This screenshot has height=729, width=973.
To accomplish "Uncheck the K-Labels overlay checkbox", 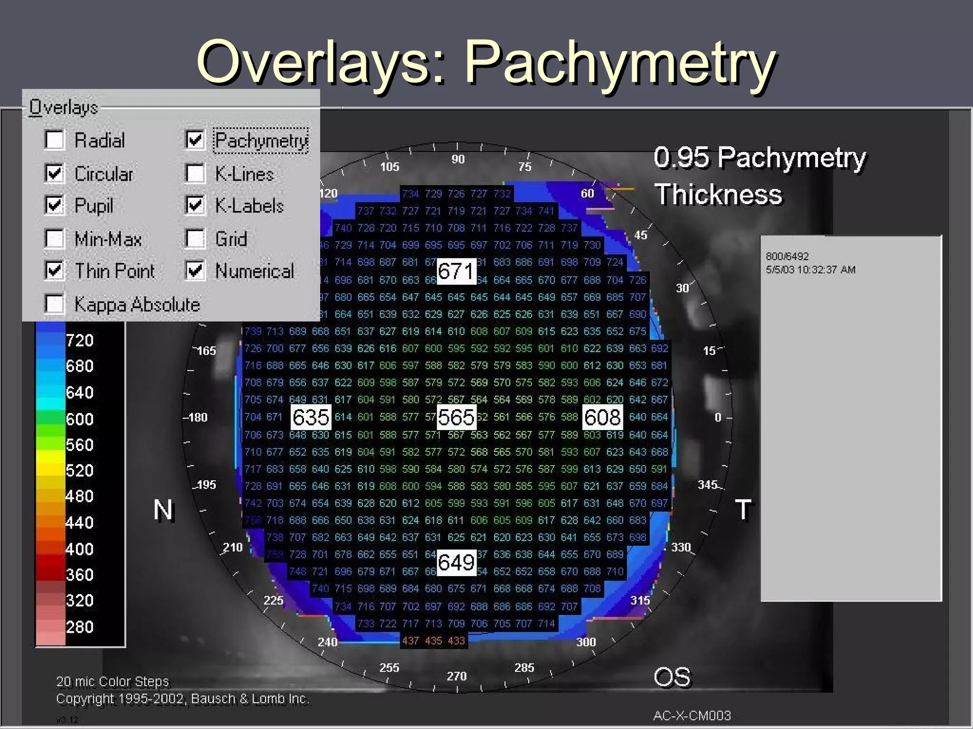I will (195, 206).
